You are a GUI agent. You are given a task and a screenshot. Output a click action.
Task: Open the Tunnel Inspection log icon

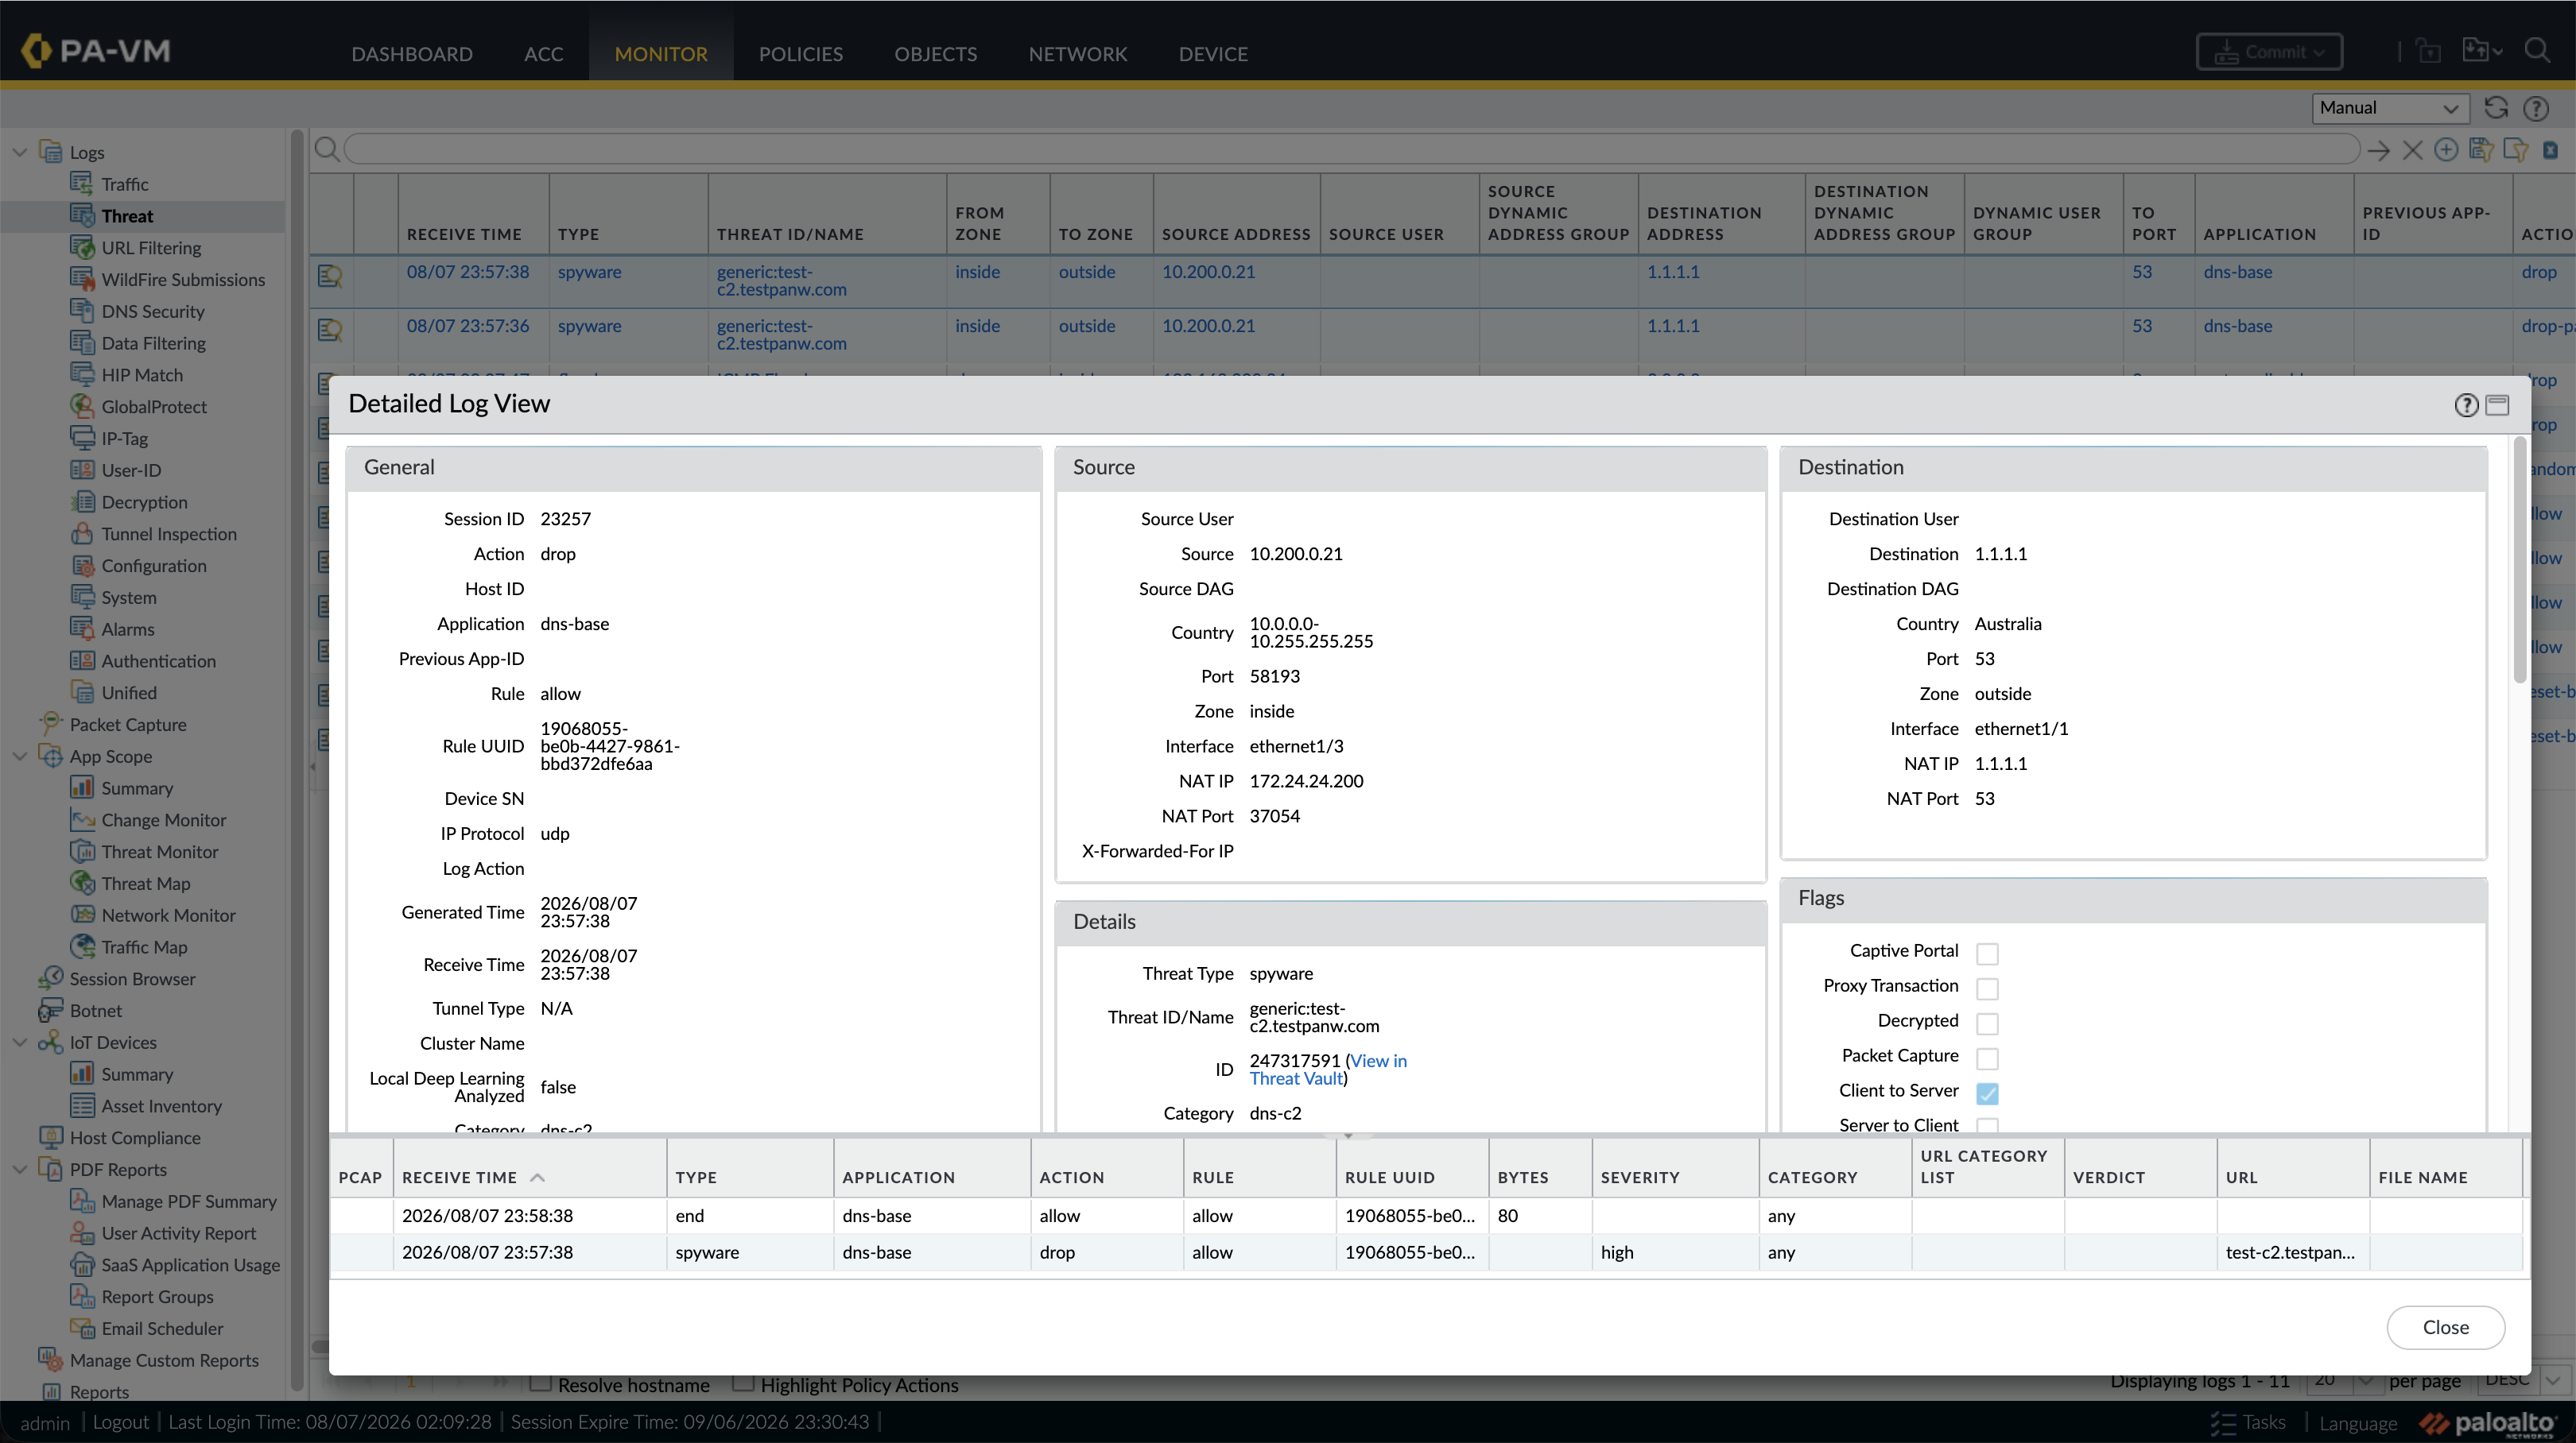(82, 534)
